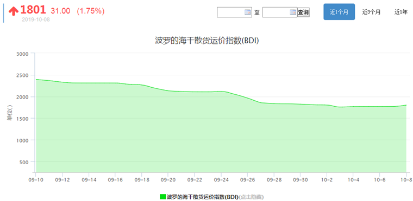Click the 2019-10-08 date label
The image size is (413, 201).
point(35,20)
